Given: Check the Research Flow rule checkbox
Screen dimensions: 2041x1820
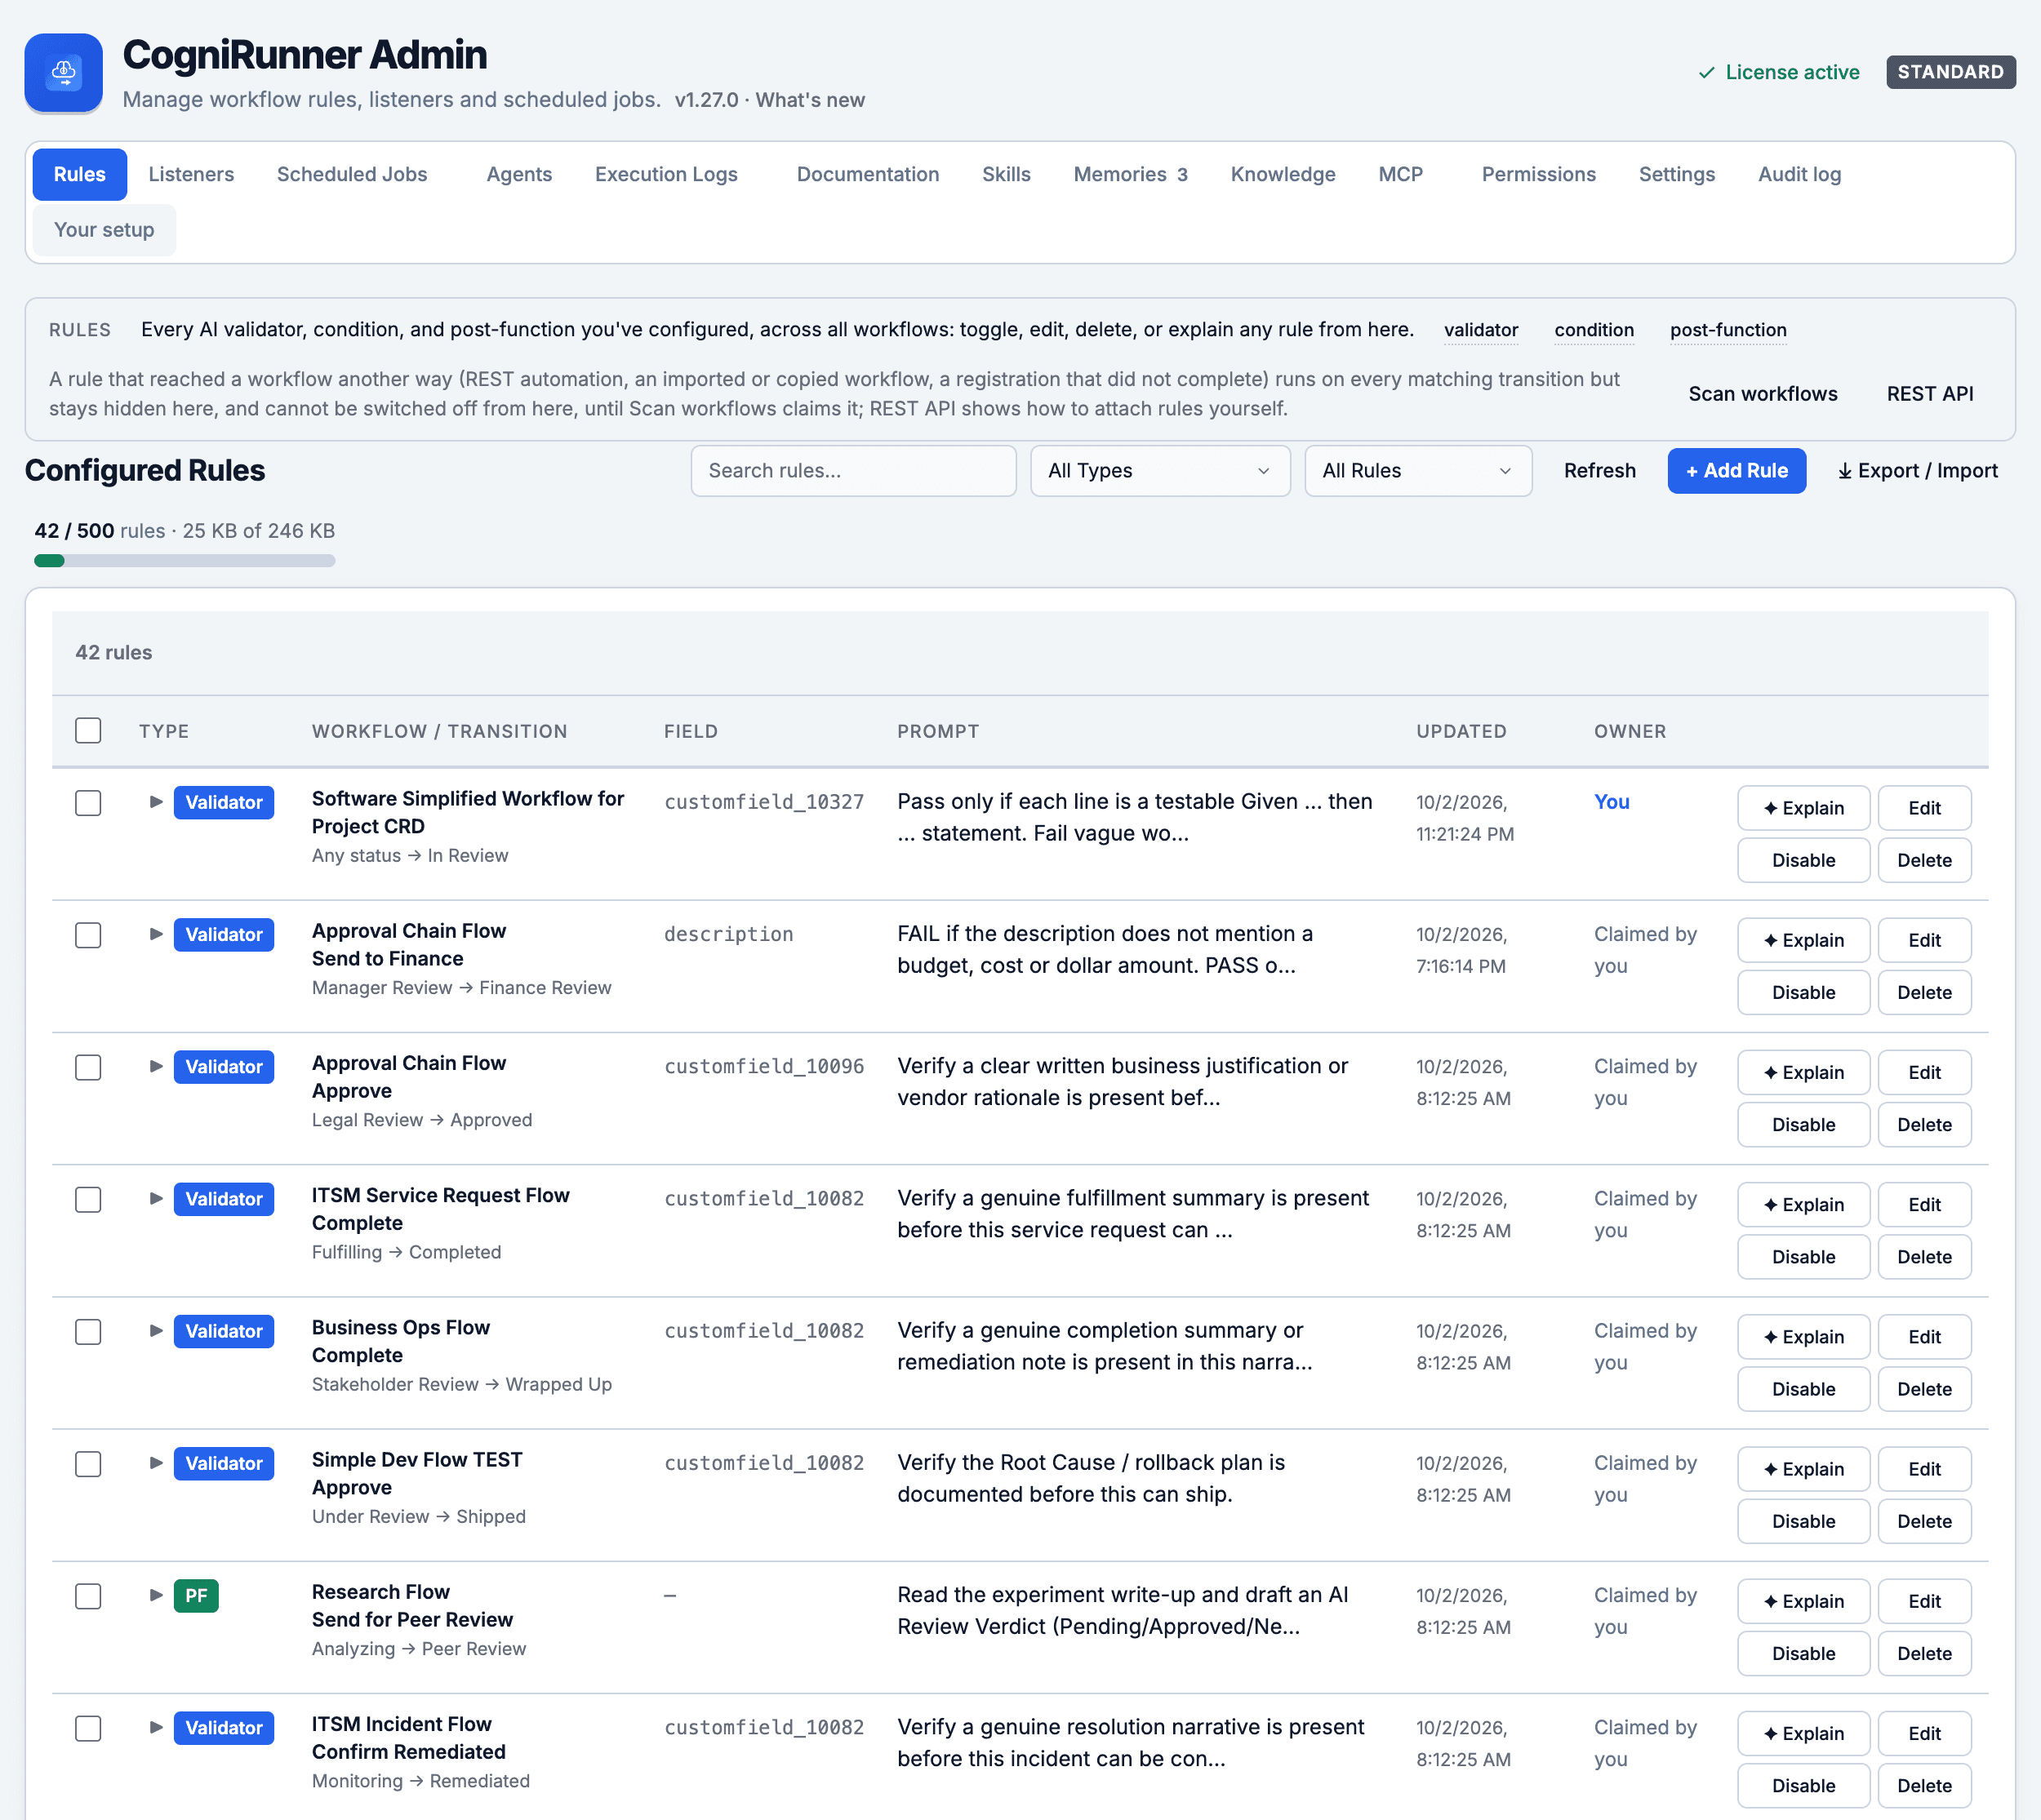Looking at the screenshot, I should [88, 1596].
